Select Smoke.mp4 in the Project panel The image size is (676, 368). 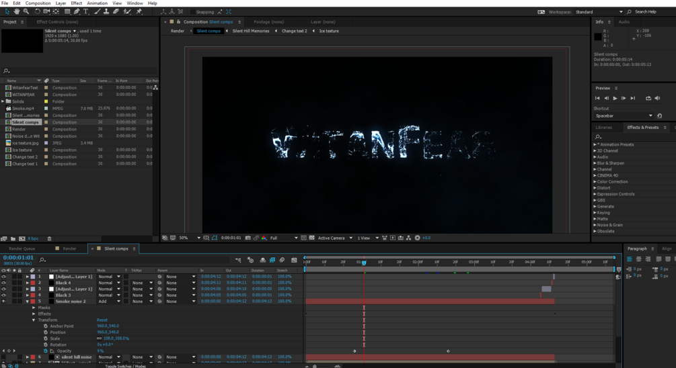[23, 109]
